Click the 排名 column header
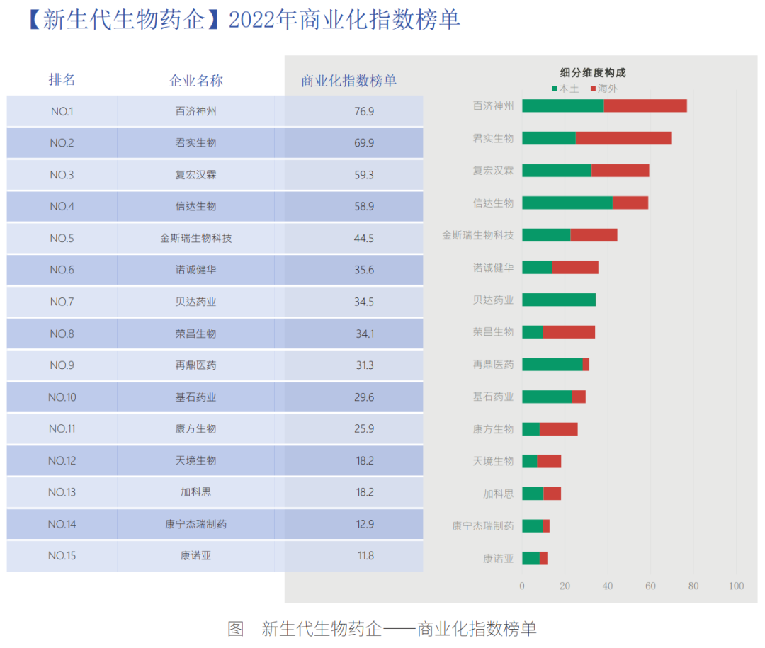Screen dimensions: 765x648 coord(62,79)
